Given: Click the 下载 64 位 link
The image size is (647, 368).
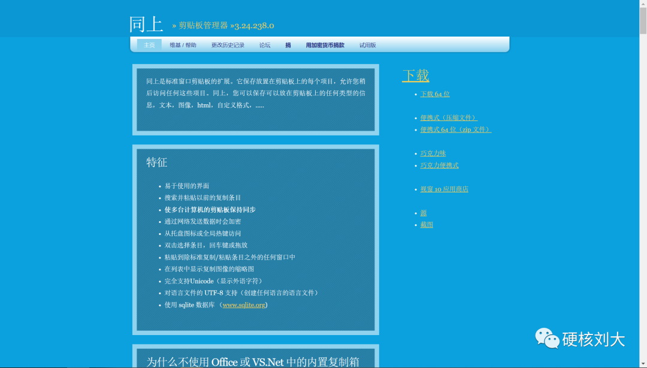Looking at the screenshot, I should (435, 93).
